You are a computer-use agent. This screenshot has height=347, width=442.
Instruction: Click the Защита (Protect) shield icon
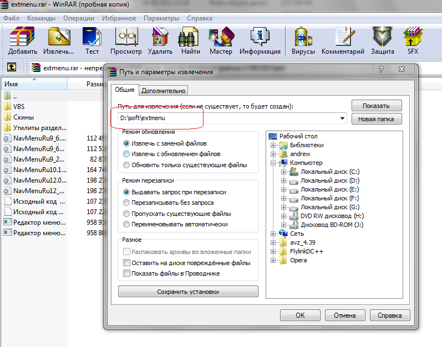click(383, 40)
